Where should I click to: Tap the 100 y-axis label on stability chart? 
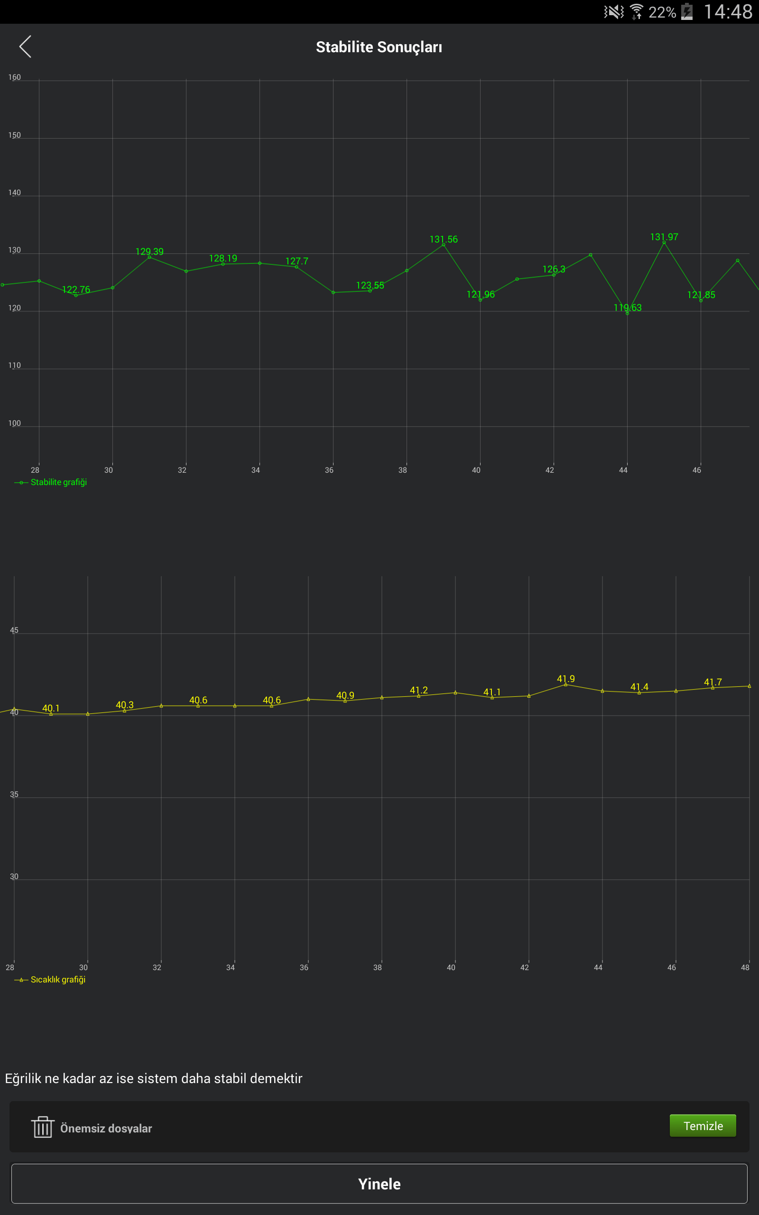[x=15, y=423]
